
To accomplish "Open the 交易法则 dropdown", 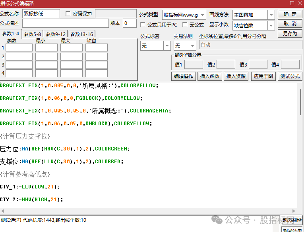I will pyautogui.click(x=192, y=46).
